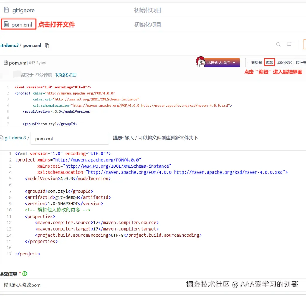Click the 编辑 button to edit file
This screenshot has height=296, width=306.
(269, 63)
